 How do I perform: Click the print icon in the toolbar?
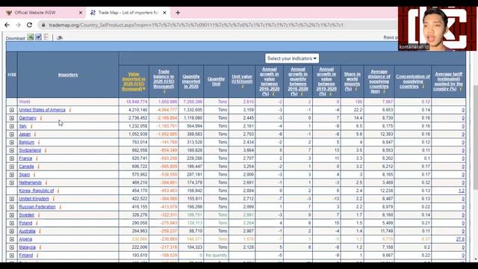point(60,38)
